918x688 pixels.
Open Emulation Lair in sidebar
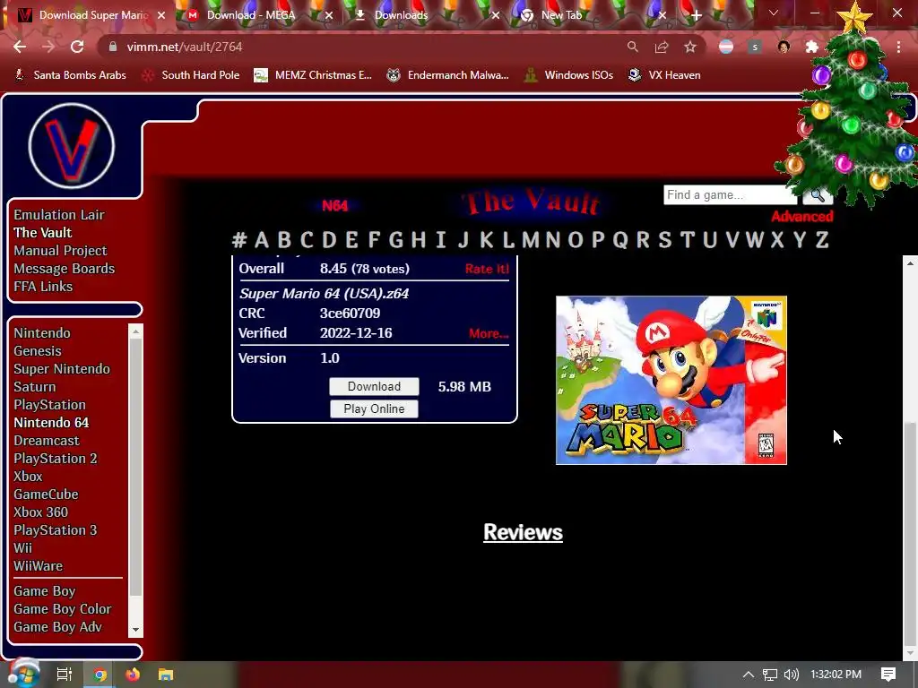point(59,215)
